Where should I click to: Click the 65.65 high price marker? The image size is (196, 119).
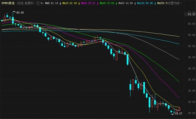coord(20,13)
